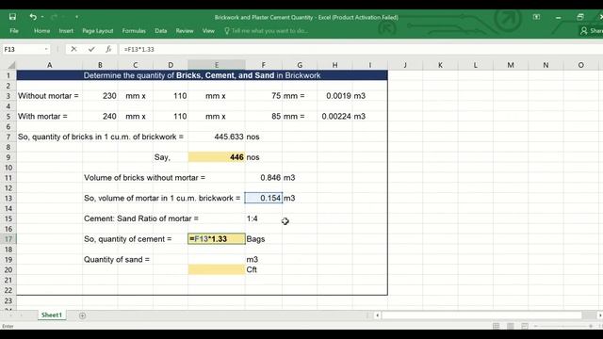Add a new sheet with plus icon
603x339 pixels.
point(82,315)
